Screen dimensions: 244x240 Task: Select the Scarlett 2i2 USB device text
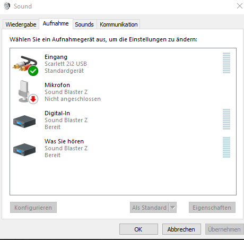tap(66, 64)
